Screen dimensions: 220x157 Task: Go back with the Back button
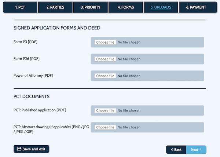[x=176, y=150]
